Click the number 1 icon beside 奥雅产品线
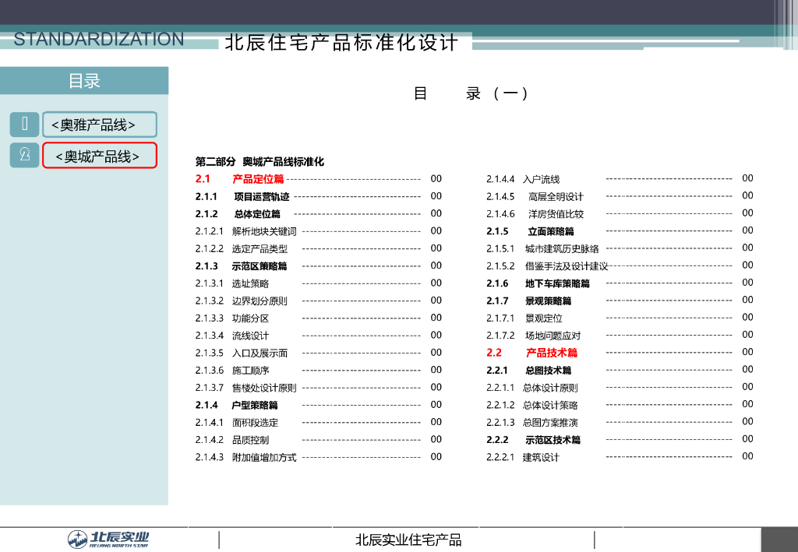 25,124
